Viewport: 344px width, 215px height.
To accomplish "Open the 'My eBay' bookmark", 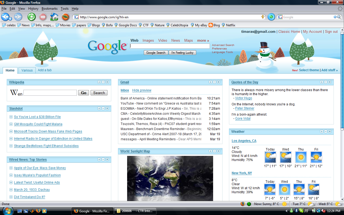I will coord(199,25).
